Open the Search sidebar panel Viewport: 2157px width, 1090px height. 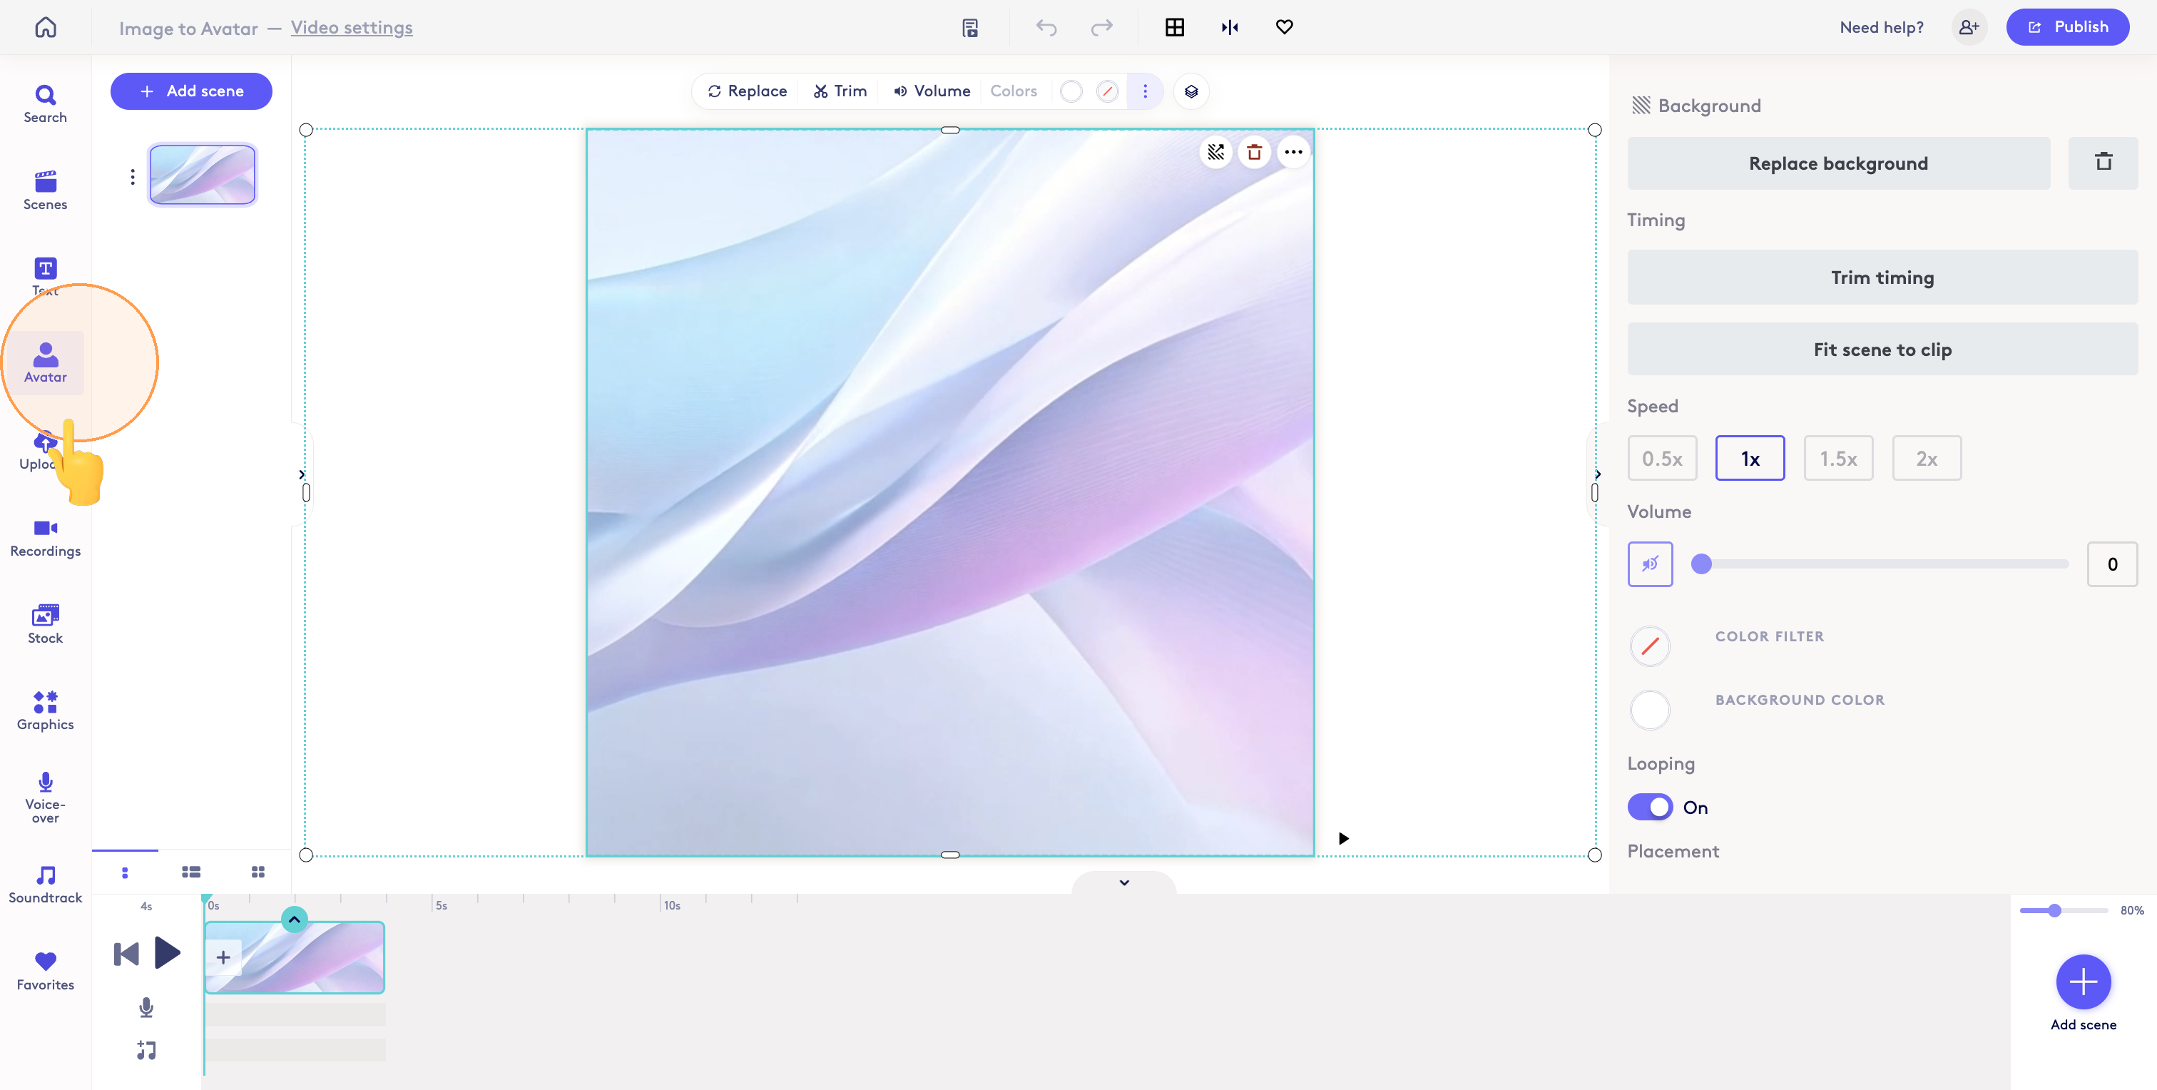coord(45,104)
